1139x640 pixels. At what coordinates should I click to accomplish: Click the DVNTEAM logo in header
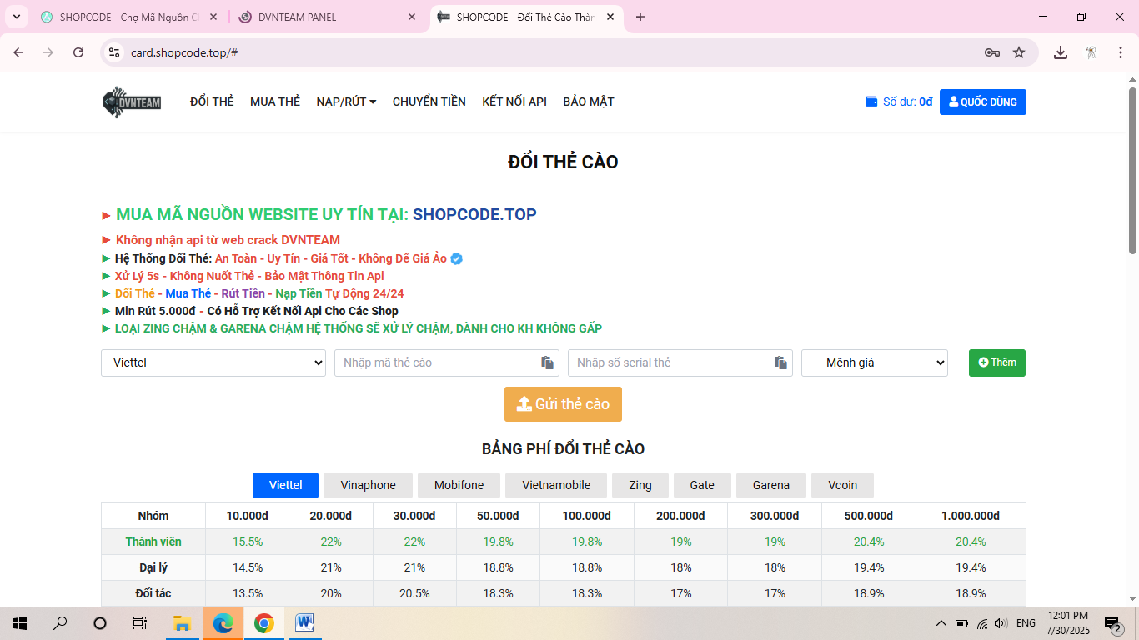click(x=132, y=102)
